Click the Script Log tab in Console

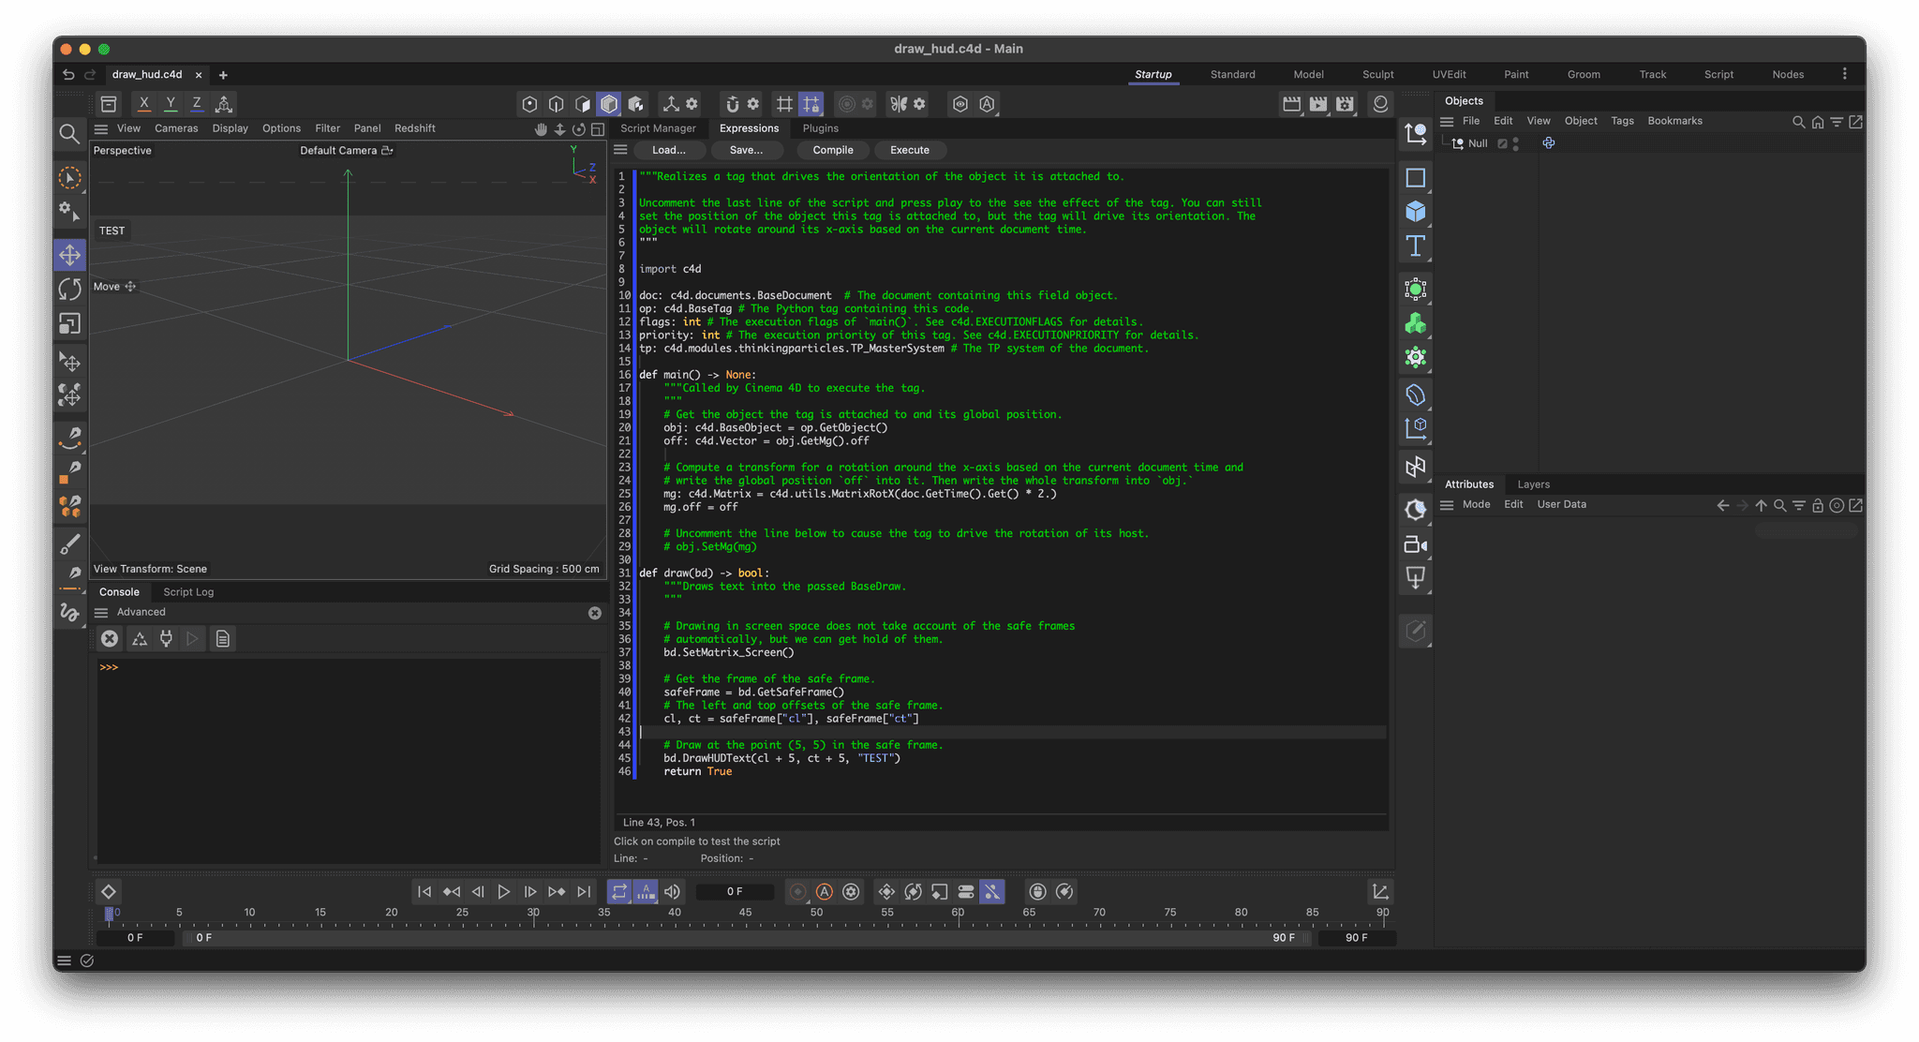[x=186, y=590]
